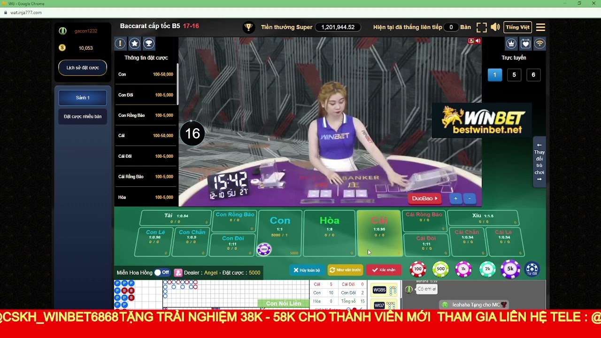
Task: Click the 'Có em ơi' chat message
Action: [x=427, y=289]
